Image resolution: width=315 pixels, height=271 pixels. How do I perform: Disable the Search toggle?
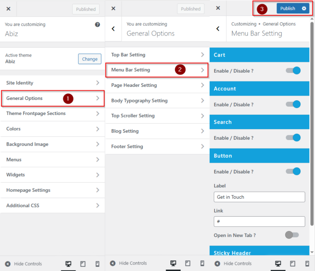pos(293,138)
